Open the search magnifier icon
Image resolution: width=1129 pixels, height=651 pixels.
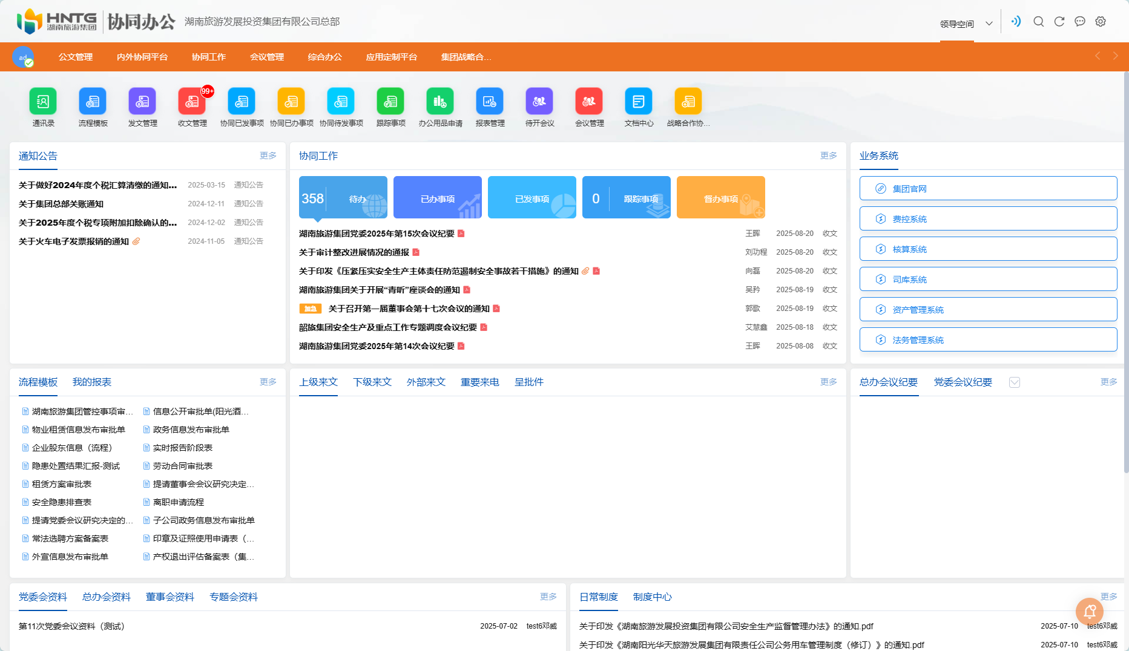[x=1038, y=21]
